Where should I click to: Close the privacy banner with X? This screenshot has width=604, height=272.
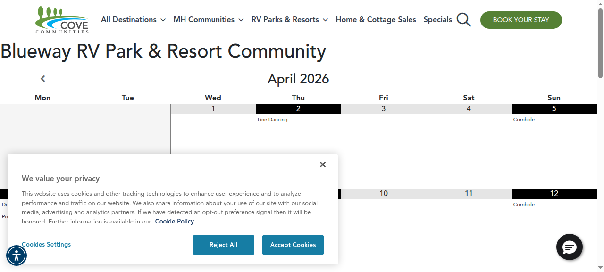(323, 165)
